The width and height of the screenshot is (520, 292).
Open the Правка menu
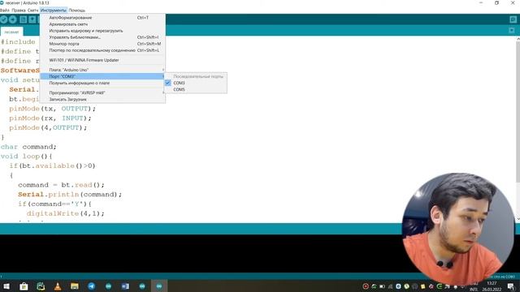tap(19, 11)
